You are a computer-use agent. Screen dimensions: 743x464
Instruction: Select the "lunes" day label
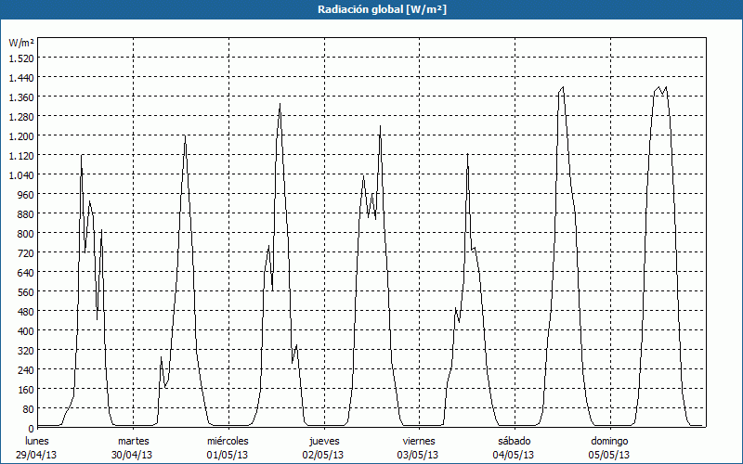point(37,441)
